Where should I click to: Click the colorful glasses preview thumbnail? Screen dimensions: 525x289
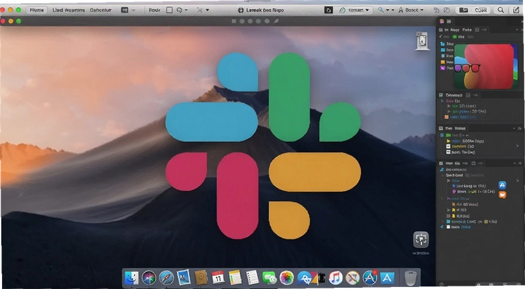(x=485, y=66)
